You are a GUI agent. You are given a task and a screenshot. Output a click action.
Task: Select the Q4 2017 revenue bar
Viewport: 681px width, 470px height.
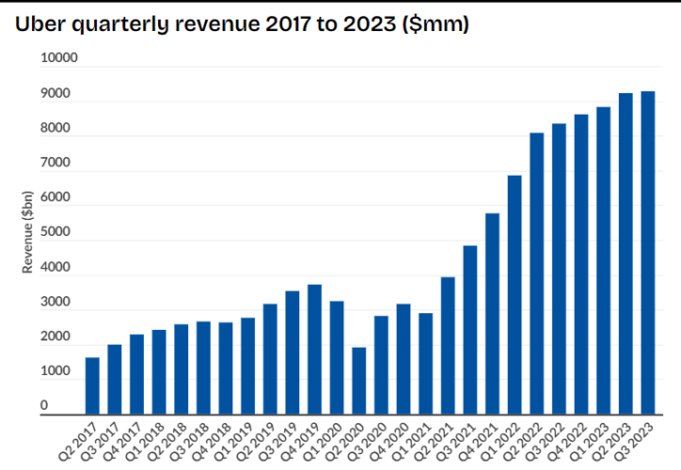[136, 374]
